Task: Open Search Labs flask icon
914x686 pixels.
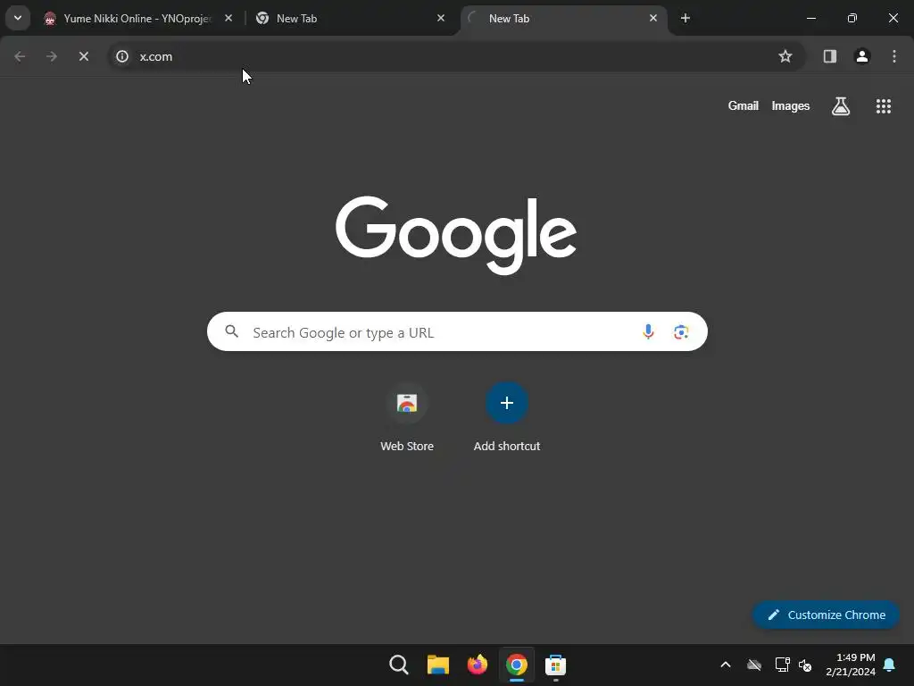Action: [841, 106]
